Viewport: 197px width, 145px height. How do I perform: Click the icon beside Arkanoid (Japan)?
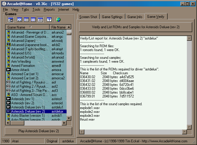pyautogui.click(x=8, y=41)
